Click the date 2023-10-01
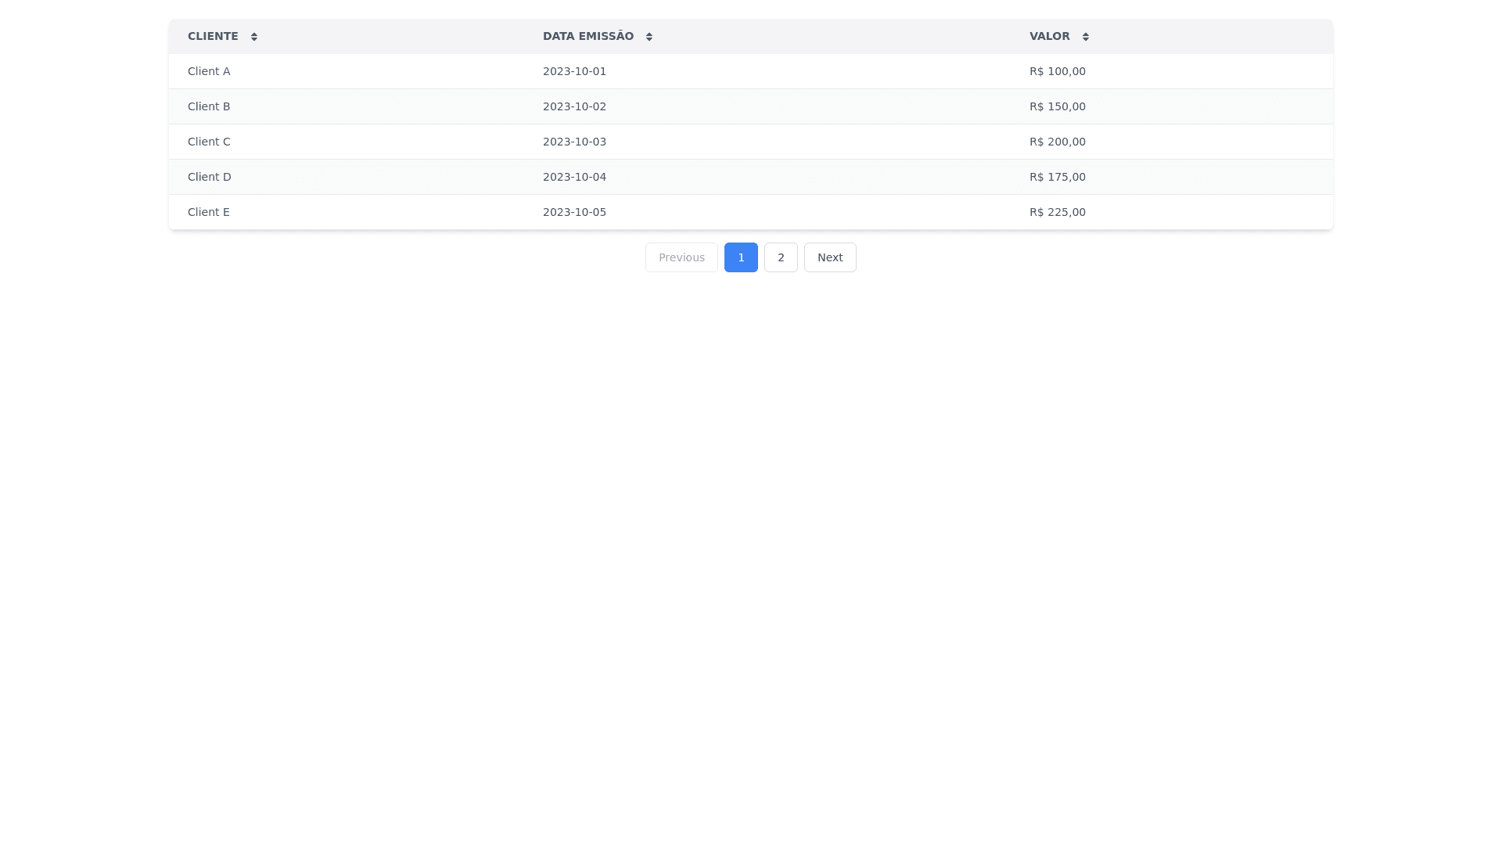1502x845 pixels. click(574, 71)
